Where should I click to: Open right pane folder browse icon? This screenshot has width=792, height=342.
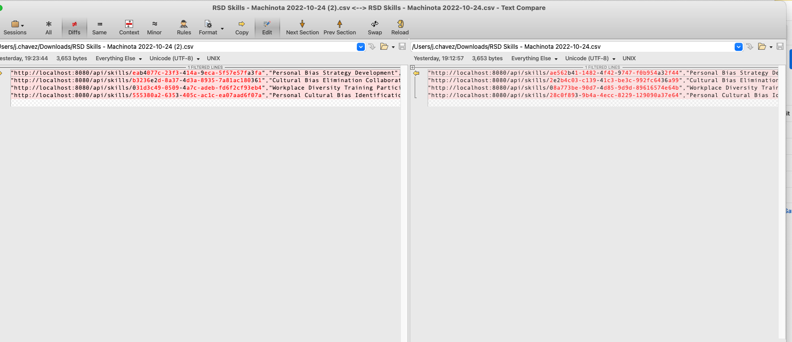tap(762, 47)
